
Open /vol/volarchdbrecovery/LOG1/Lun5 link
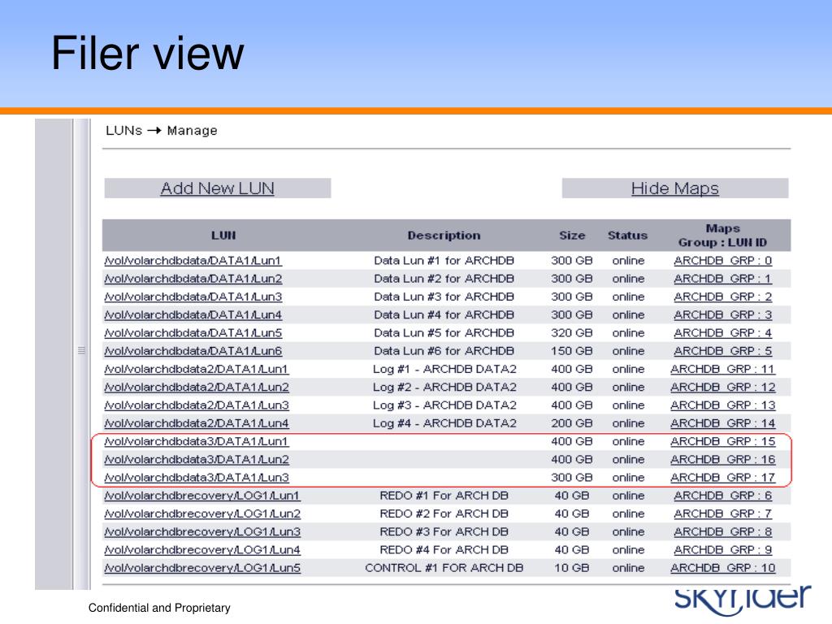coord(202,567)
